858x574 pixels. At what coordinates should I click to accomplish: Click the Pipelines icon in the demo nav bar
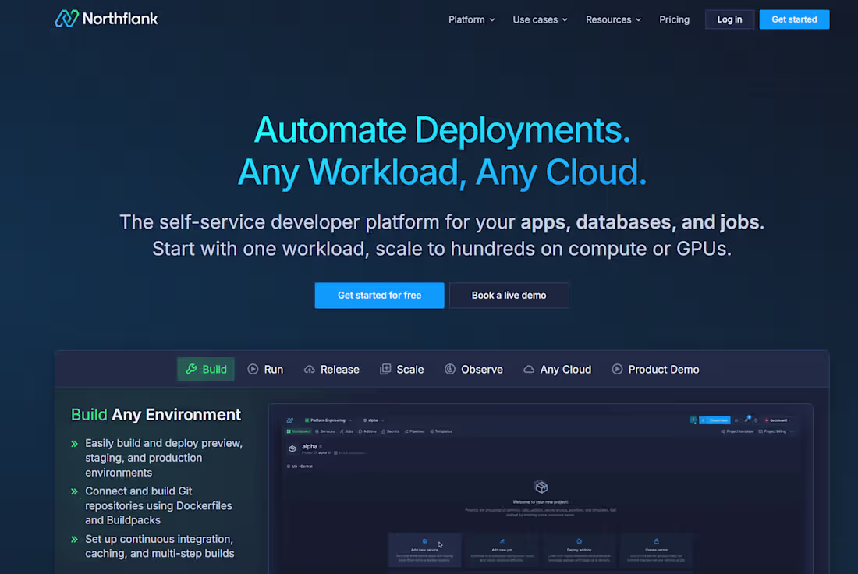click(x=406, y=430)
